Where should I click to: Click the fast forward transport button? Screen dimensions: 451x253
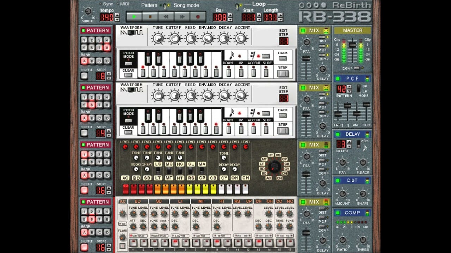(x=182, y=17)
